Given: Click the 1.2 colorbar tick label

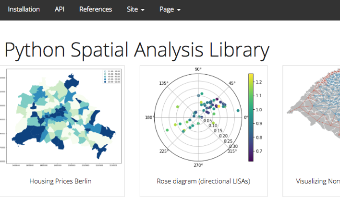Looking at the screenshot, I should tap(259, 82).
